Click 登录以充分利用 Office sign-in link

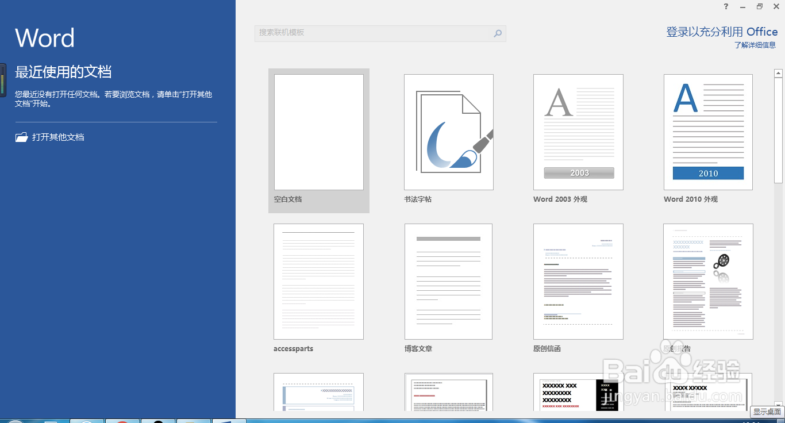(722, 32)
